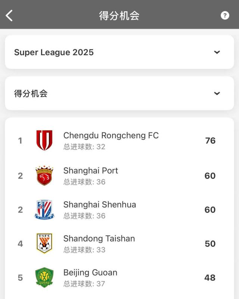Open Shandong Taishan team name
The height and width of the screenshot is (299, 239).
tap(99, 239)
